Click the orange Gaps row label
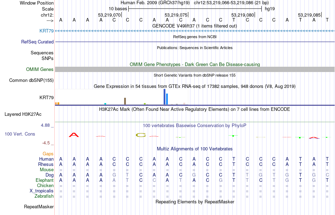Viewport: 335px width, 215px height. (x=48, y=154)
